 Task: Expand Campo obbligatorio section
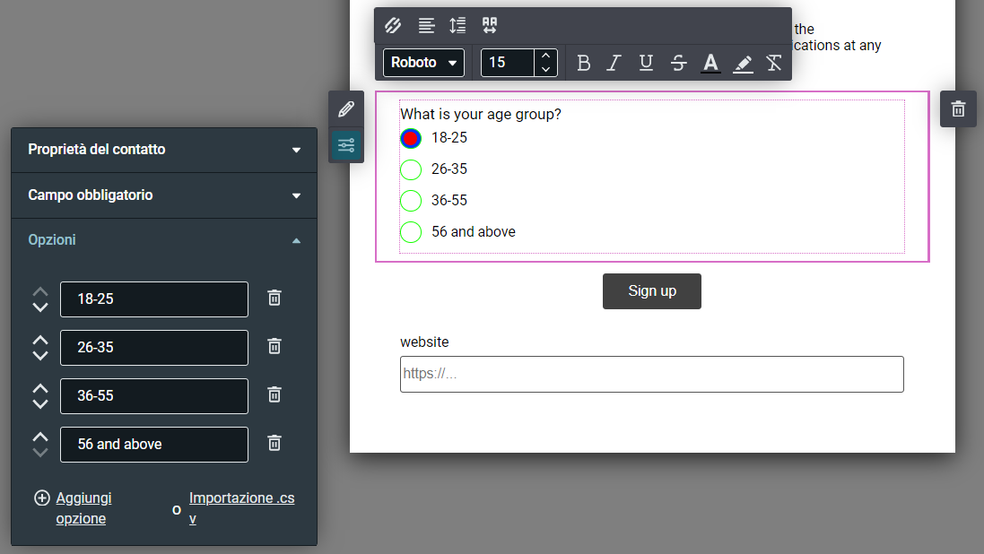pos(164,195)
